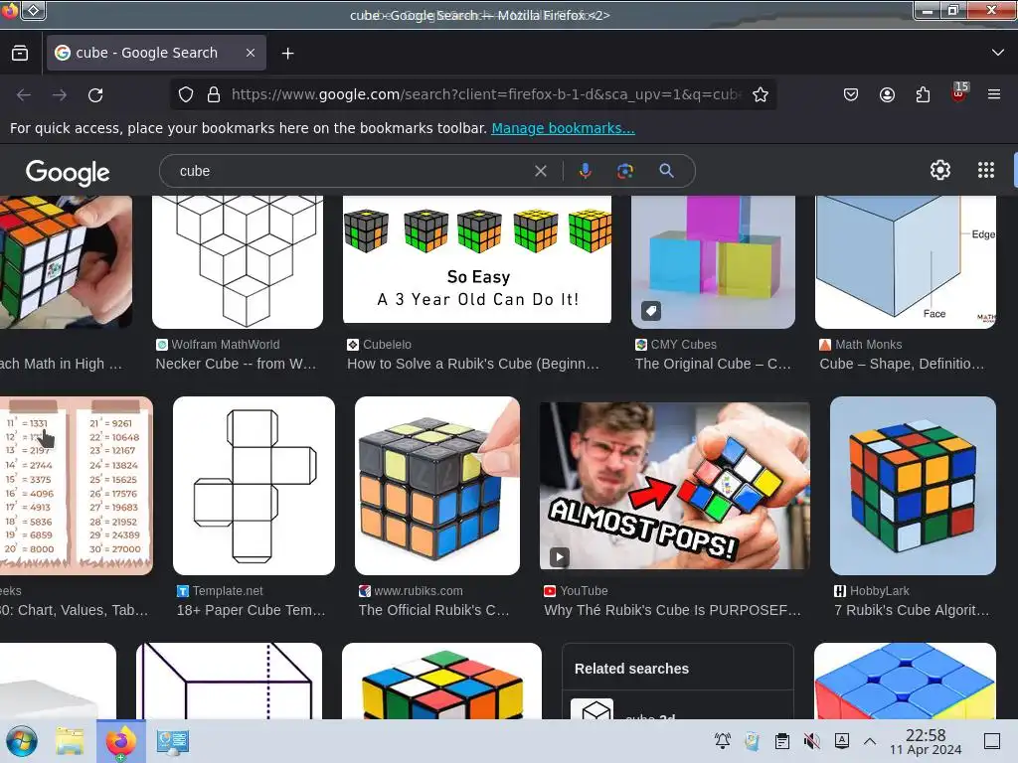
Task: Open the pastel blue Rubik's cube thumbnail
Action: 905,682
